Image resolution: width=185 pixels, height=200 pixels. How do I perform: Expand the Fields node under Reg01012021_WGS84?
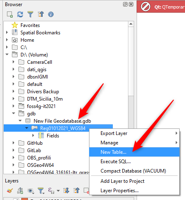pyautogui.click(x=33, y=135)
